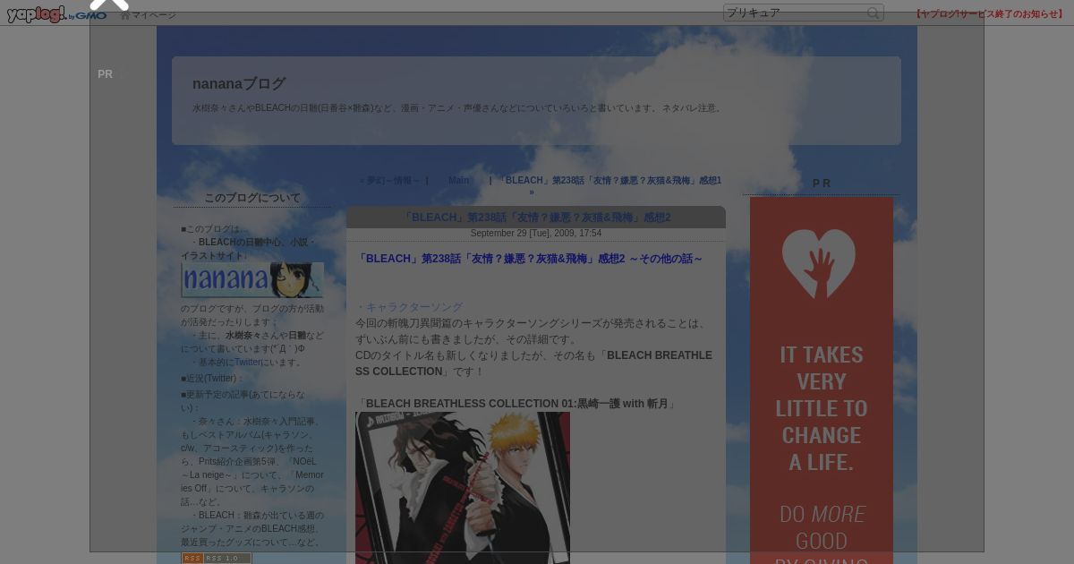This screenshot has width=1074, height=564.
Task: Click the magnifier search icon
Action: (873, 13)
